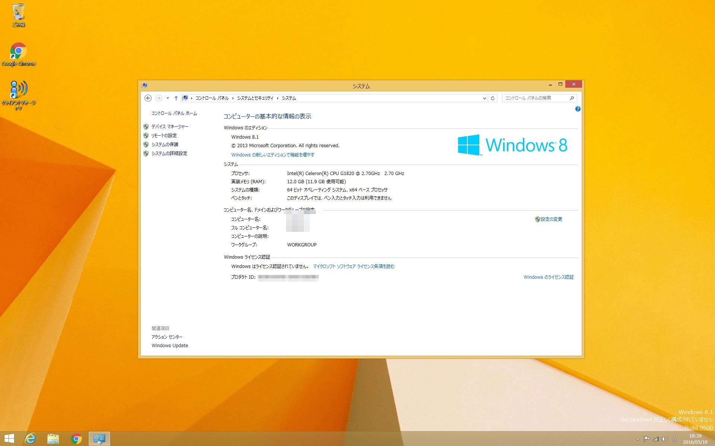Show hidden tray icons arrow
The width and height of the screenshot is (715, 446).
[638, 439]
